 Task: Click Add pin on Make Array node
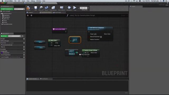(57, 46)
